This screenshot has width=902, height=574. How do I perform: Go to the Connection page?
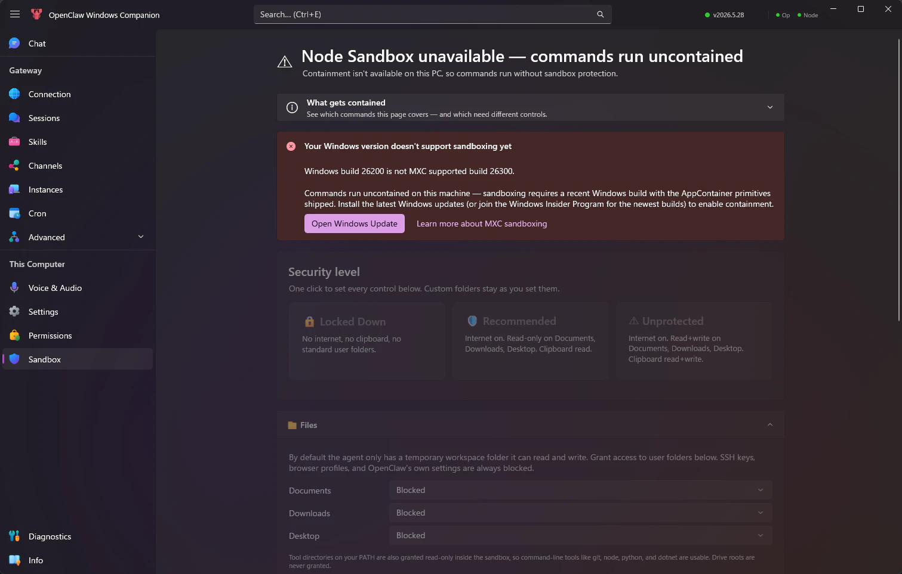pos(78,94)
